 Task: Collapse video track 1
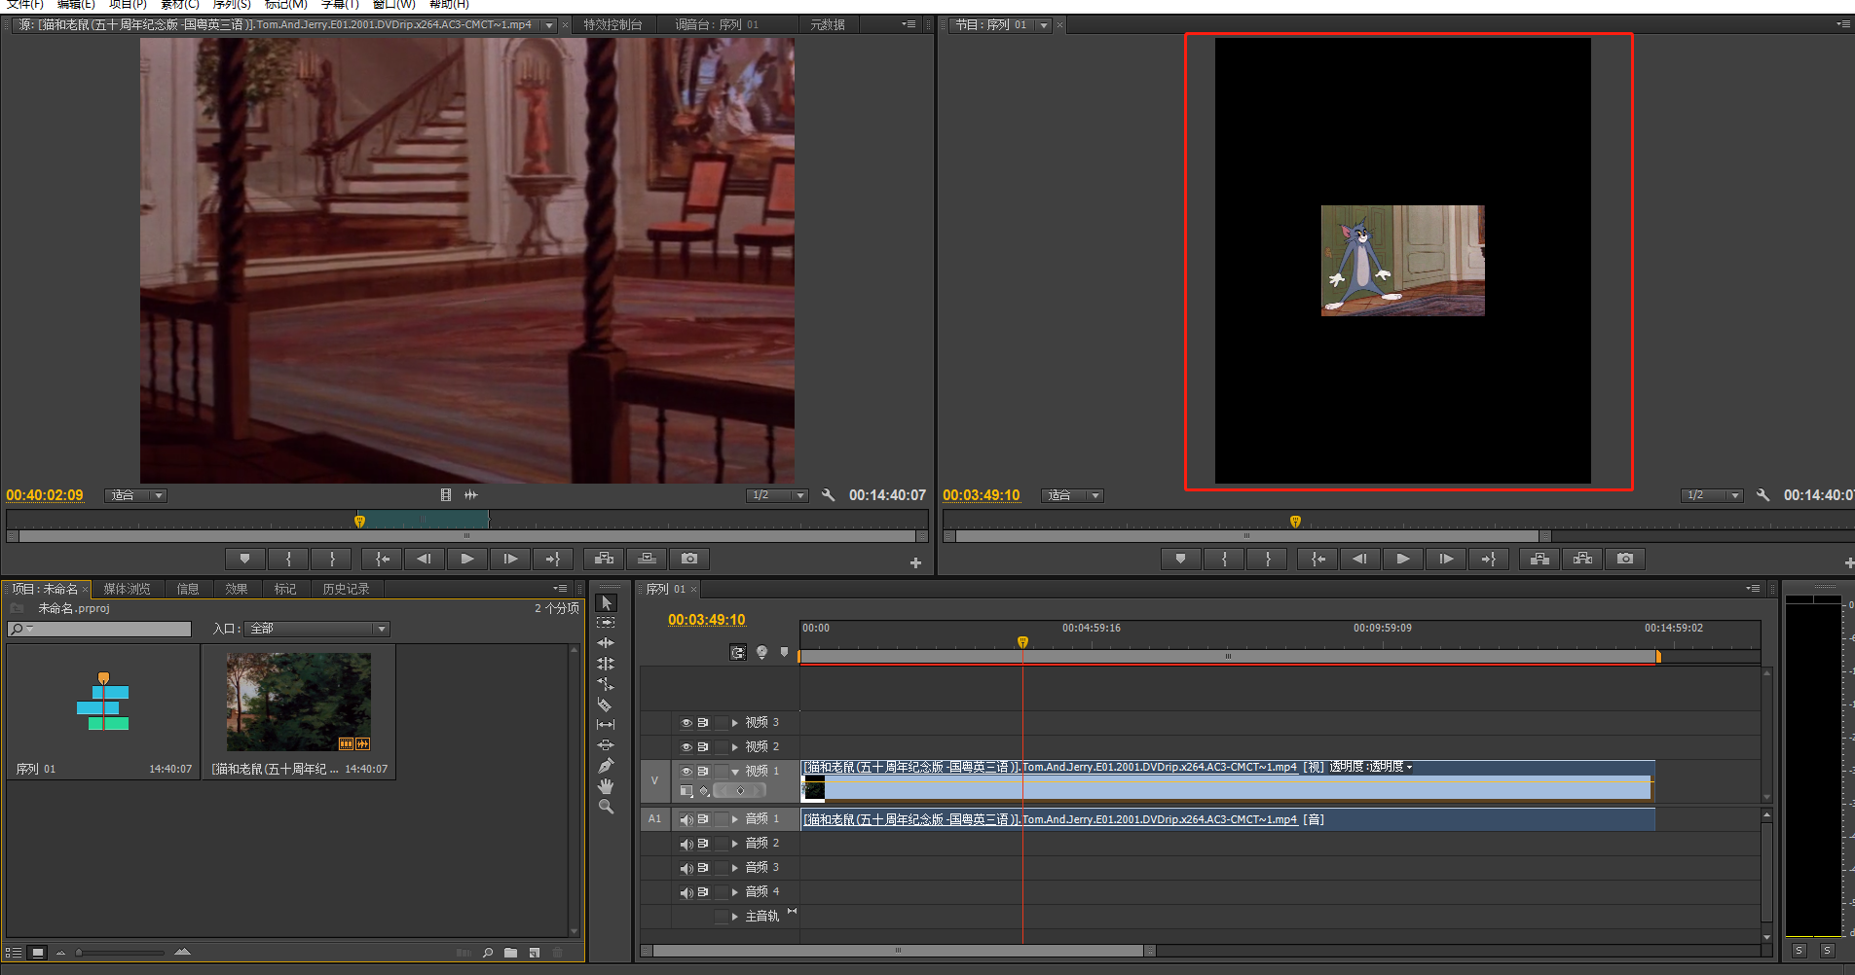coord(735,772)
